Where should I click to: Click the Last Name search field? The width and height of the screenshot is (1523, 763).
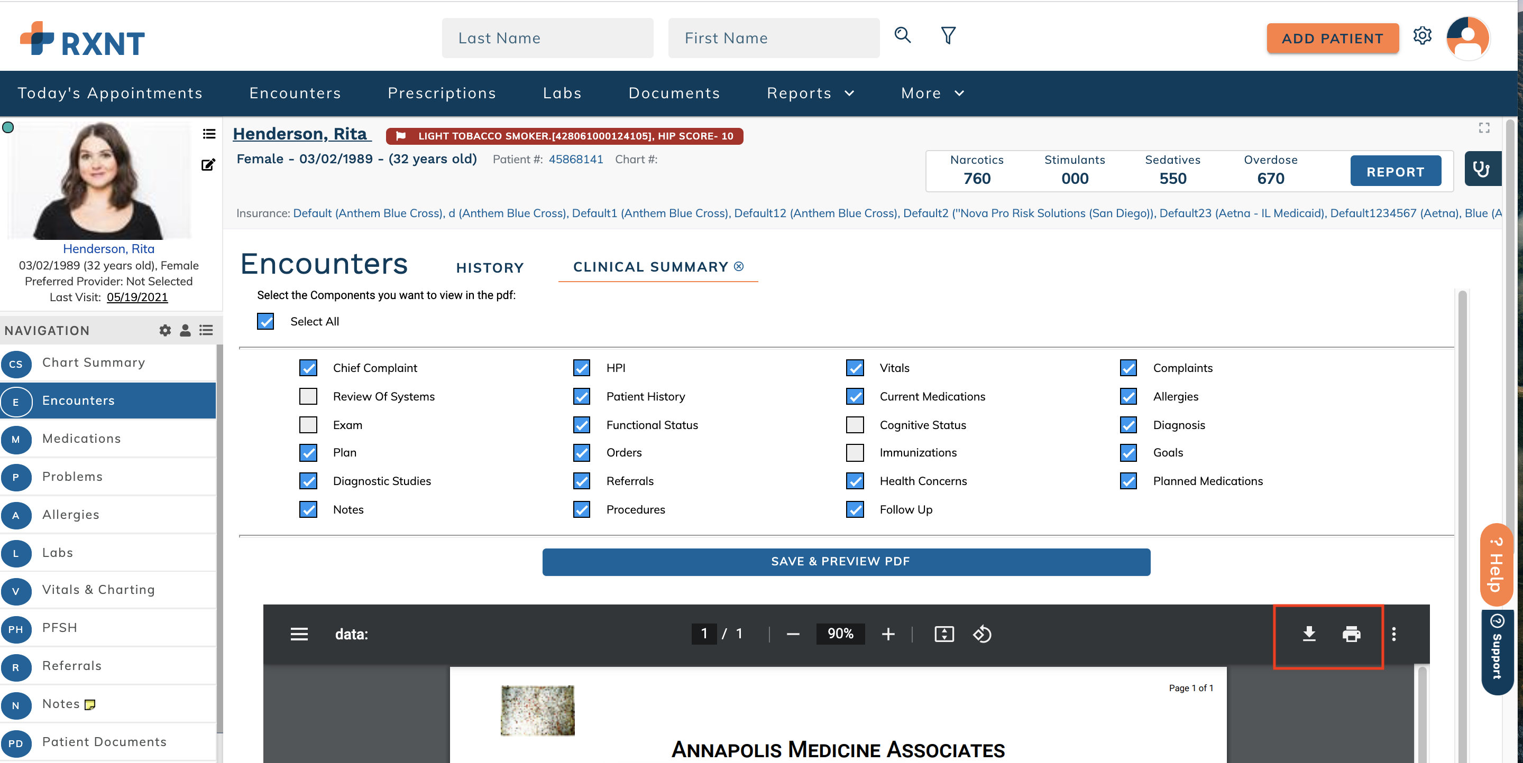click(x=547, y=38)
